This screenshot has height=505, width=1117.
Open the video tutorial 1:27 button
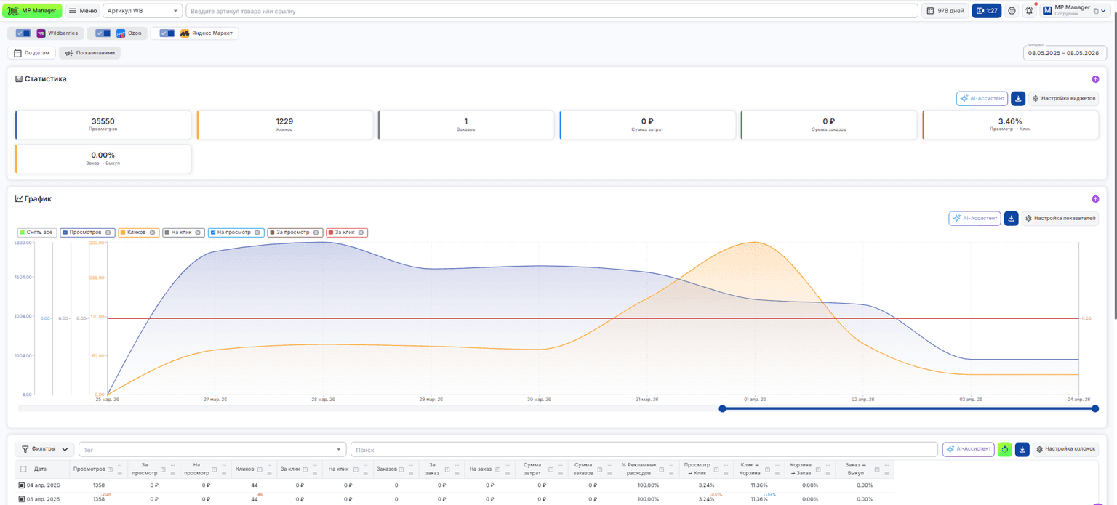[987, 11]
